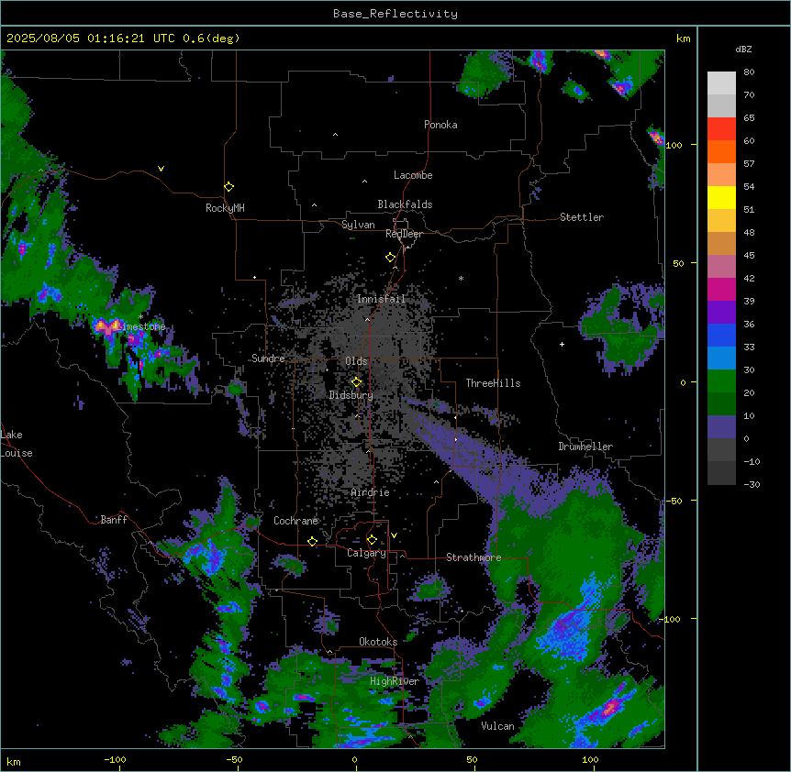The width and height of the screenshot is (791, 772).
Task: Click the Innisfail city label
Action: 381,299
